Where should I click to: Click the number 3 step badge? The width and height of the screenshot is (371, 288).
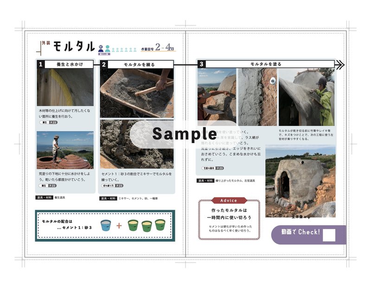202,64
